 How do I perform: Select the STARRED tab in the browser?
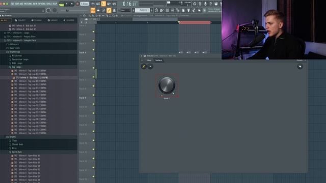click(69, 20)
